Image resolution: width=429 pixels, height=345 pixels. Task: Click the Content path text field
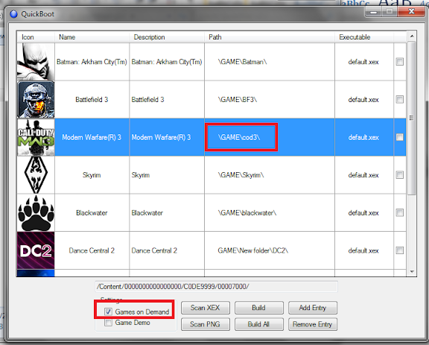coord(216,287)
